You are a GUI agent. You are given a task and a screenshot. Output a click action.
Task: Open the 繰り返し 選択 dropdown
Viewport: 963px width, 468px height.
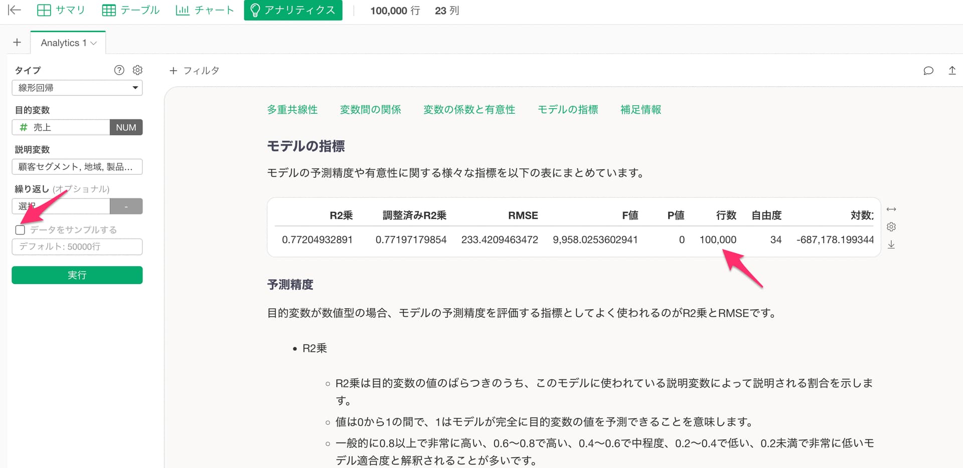click(60, 206)
